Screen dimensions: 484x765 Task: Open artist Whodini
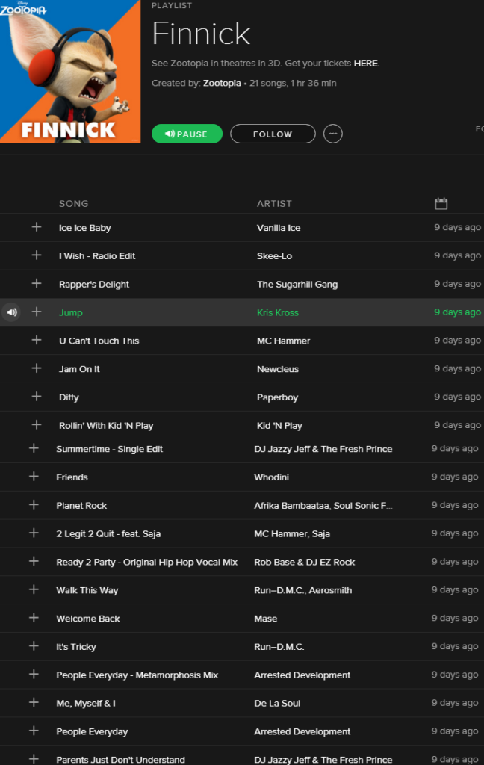[271, 477]
